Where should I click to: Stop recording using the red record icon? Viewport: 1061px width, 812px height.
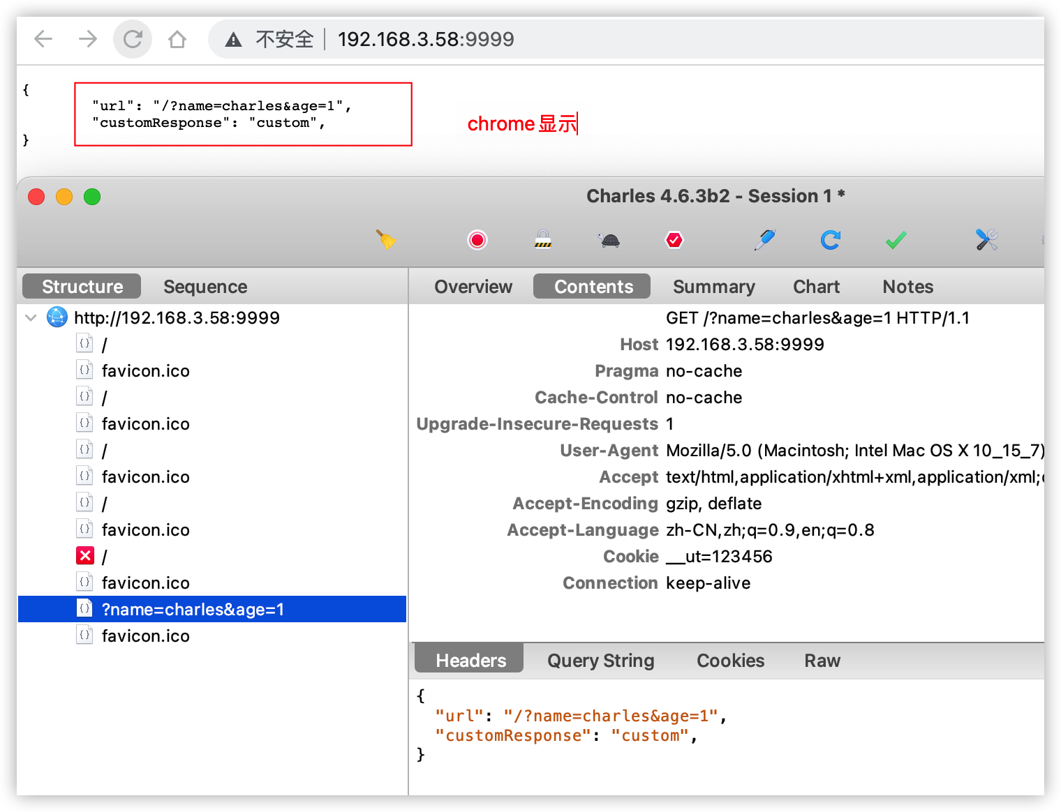click(477, 240)
